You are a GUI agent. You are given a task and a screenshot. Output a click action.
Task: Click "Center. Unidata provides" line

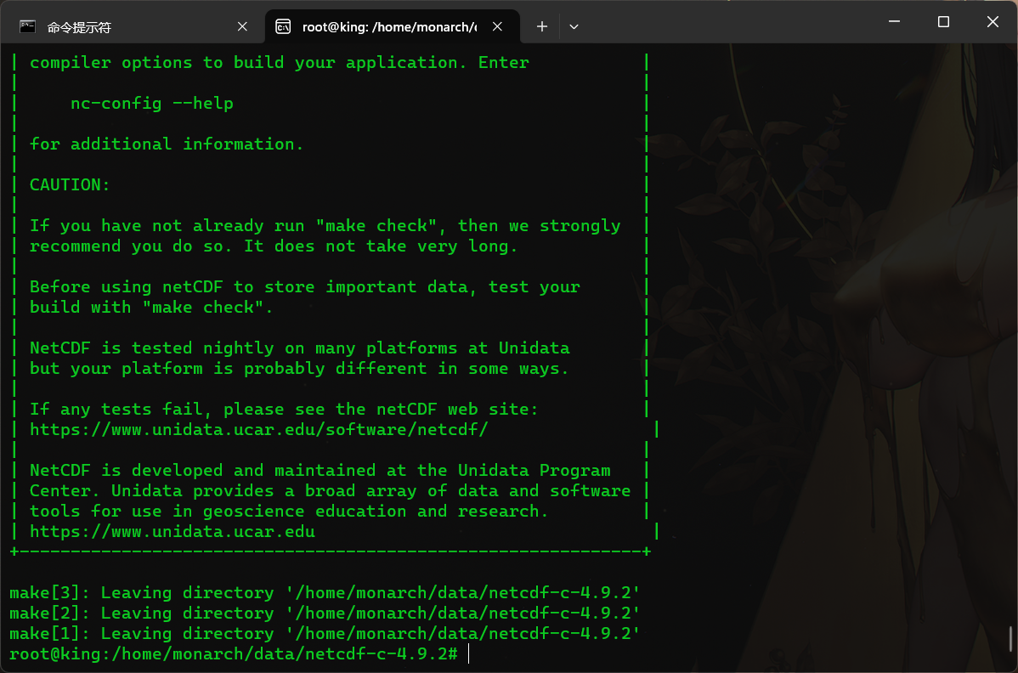tap(330, 490)
